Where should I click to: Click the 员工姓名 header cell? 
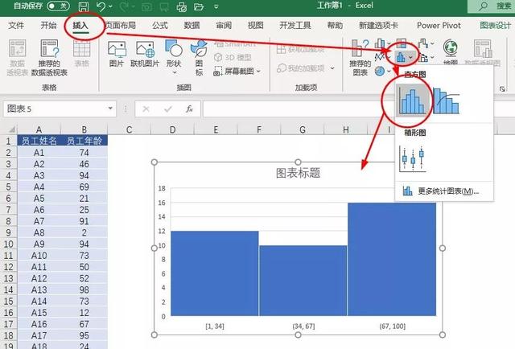click(39, 142)
